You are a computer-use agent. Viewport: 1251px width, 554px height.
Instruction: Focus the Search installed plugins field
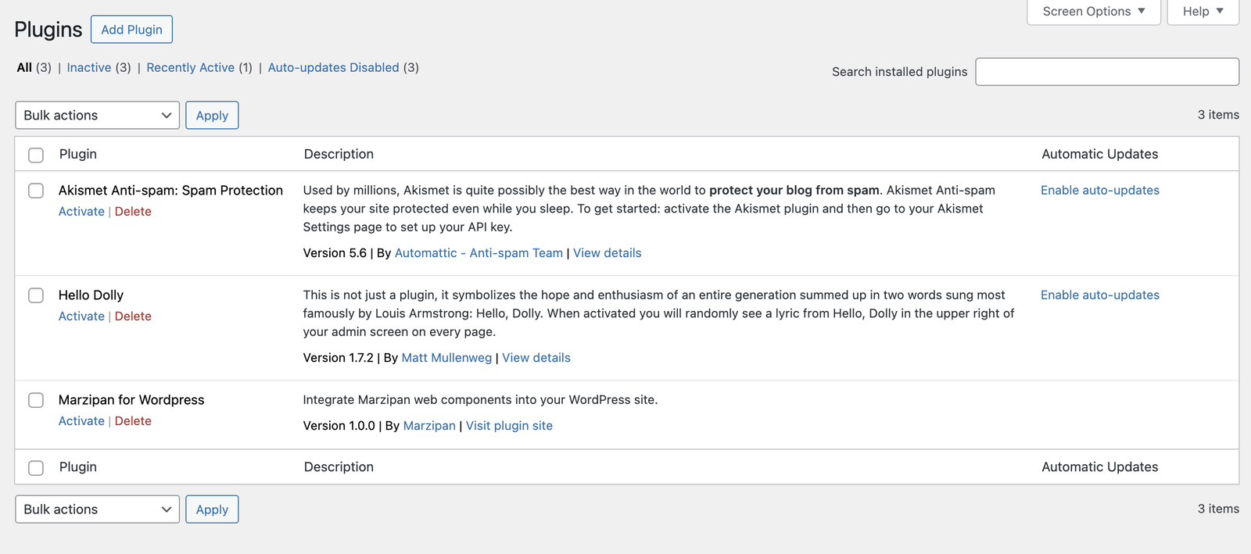pos(1106,72)
